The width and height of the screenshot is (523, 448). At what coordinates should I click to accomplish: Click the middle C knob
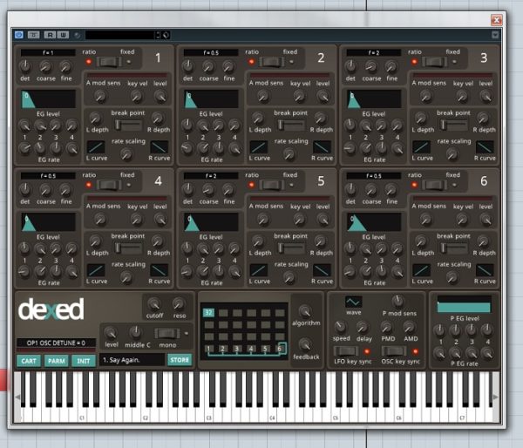pyautogui.click(x=135, y=332)
